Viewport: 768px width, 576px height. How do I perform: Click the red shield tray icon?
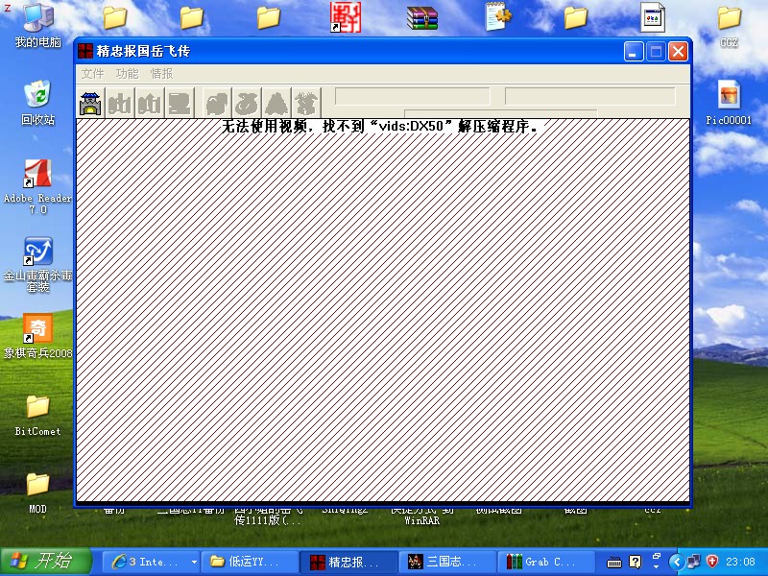pyautogui.click(x=712, y=562)
